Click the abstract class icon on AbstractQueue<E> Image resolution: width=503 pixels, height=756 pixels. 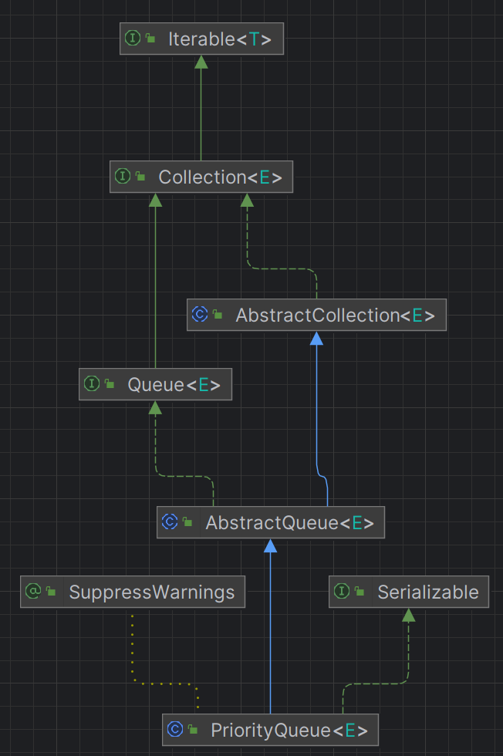pyautogui.click(x=170, y=522)
